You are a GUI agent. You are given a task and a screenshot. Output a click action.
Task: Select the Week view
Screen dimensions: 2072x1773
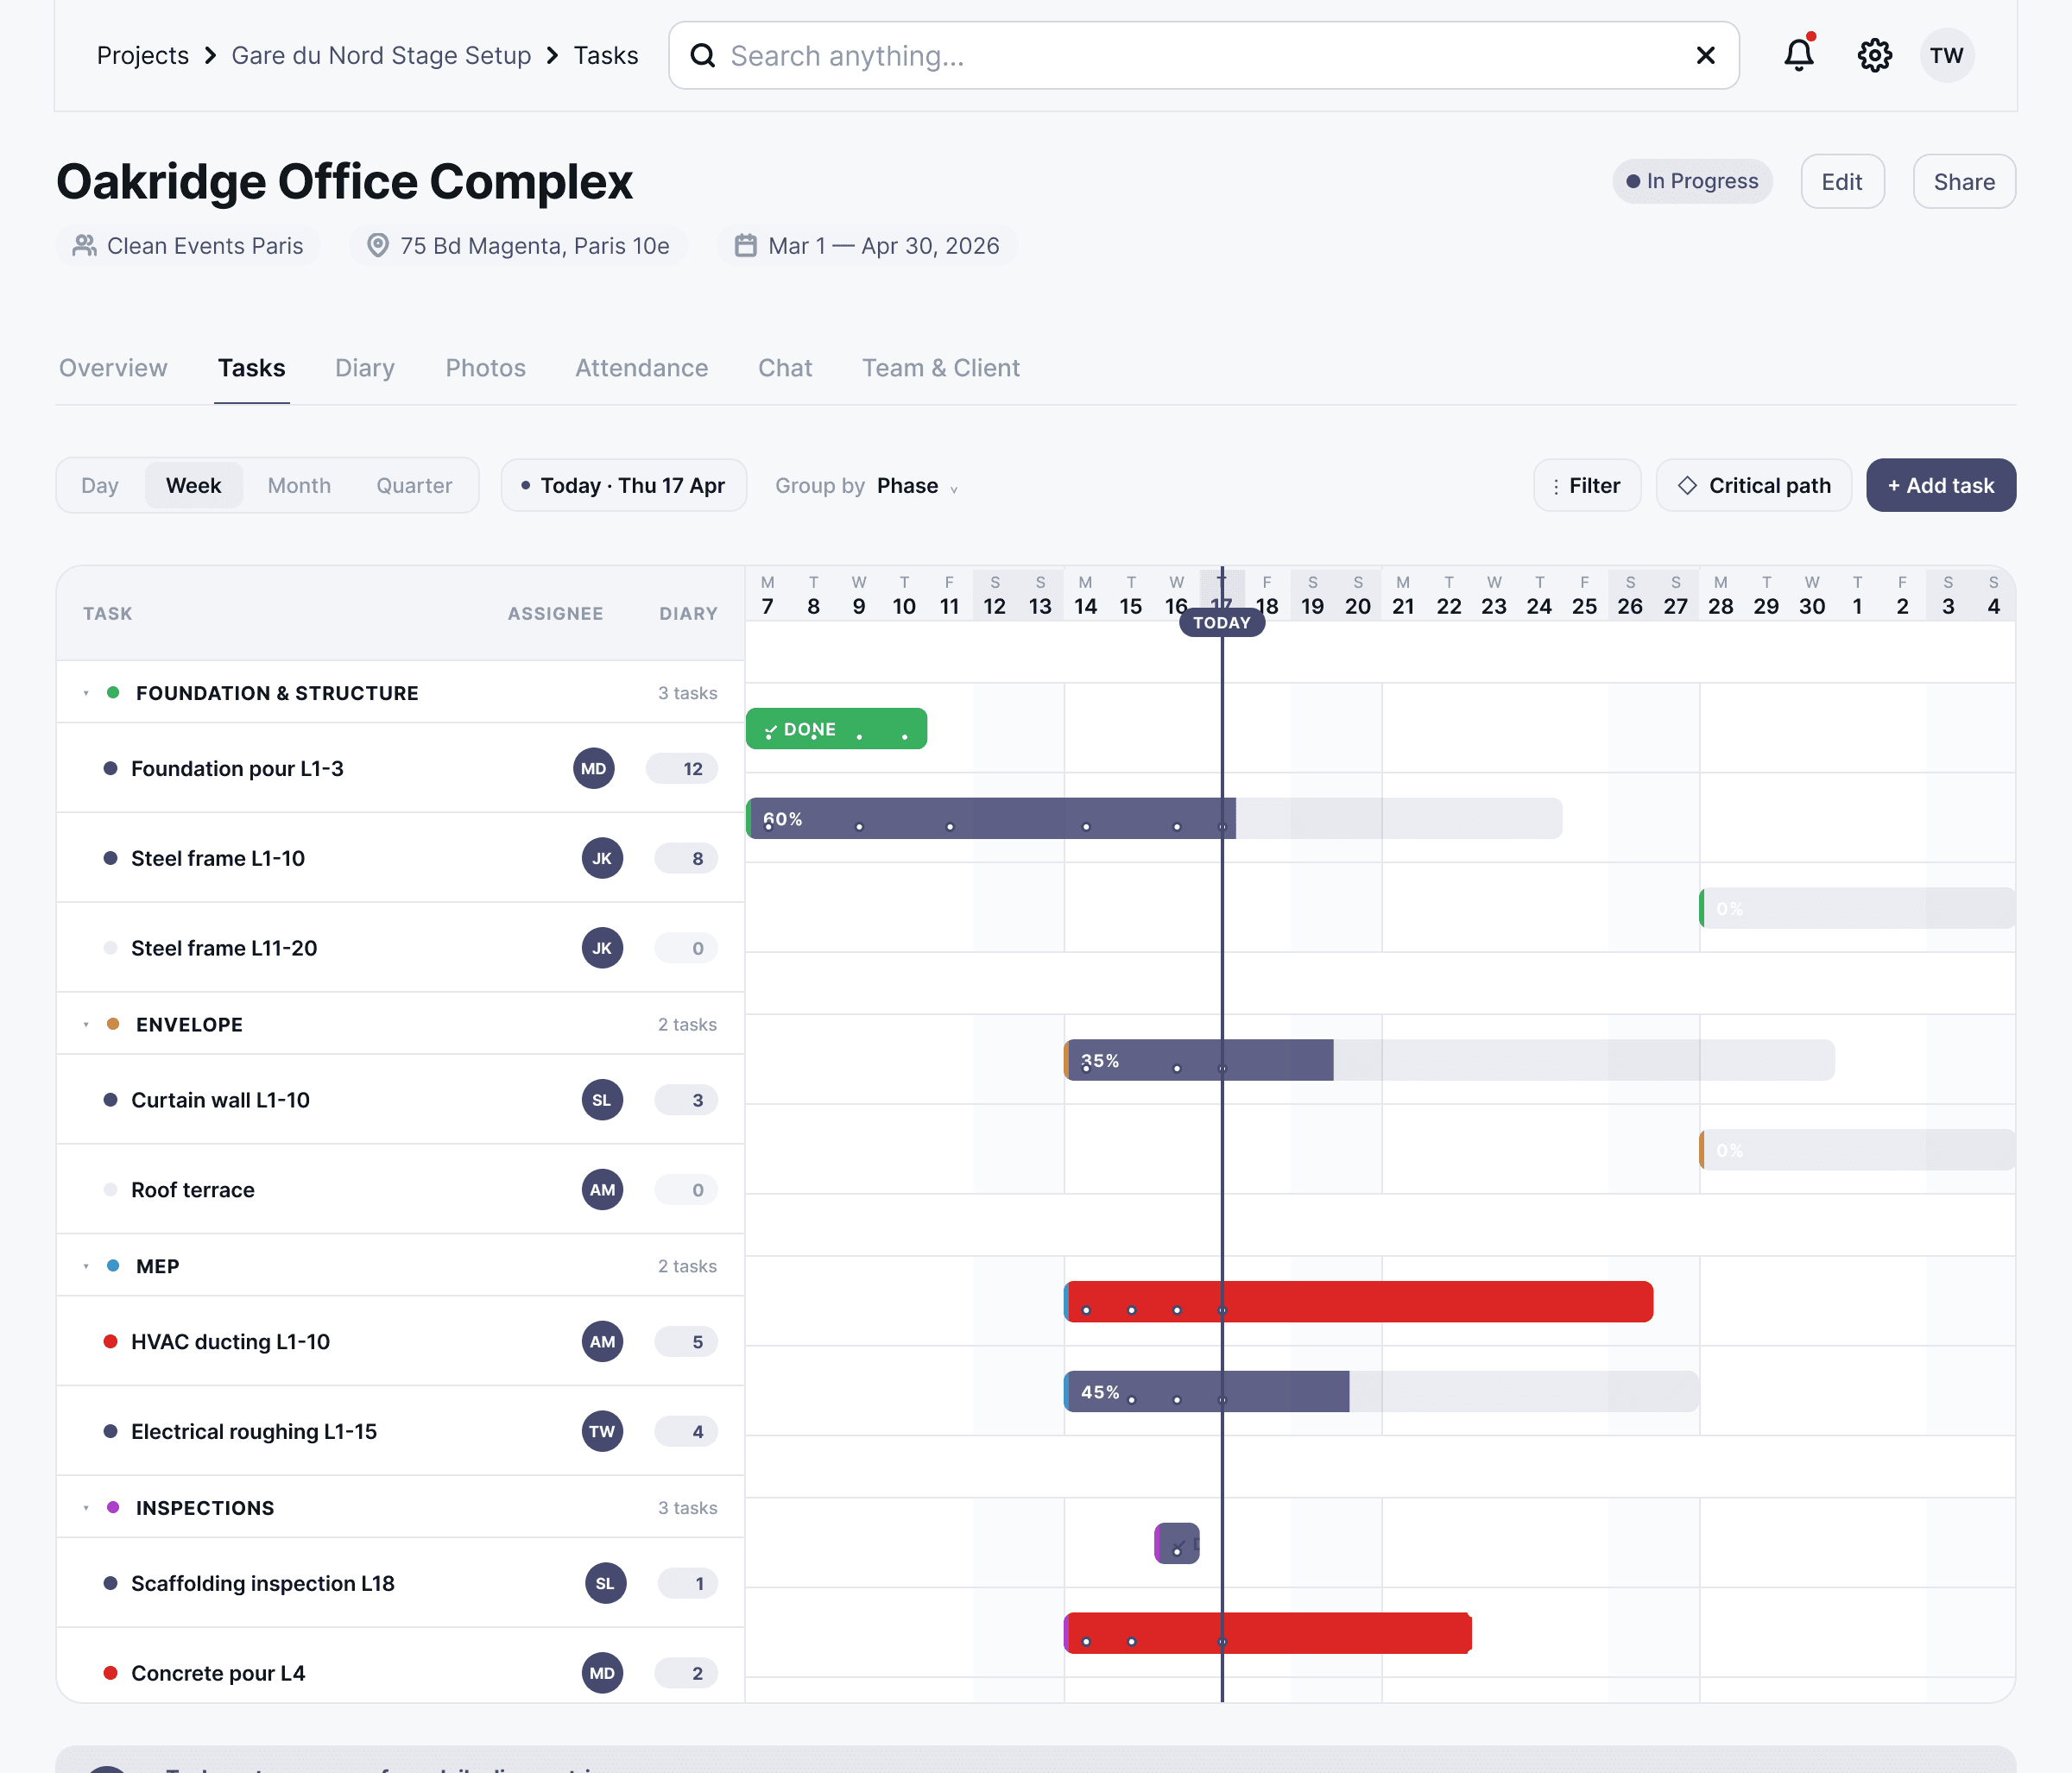tap(194, 485)
